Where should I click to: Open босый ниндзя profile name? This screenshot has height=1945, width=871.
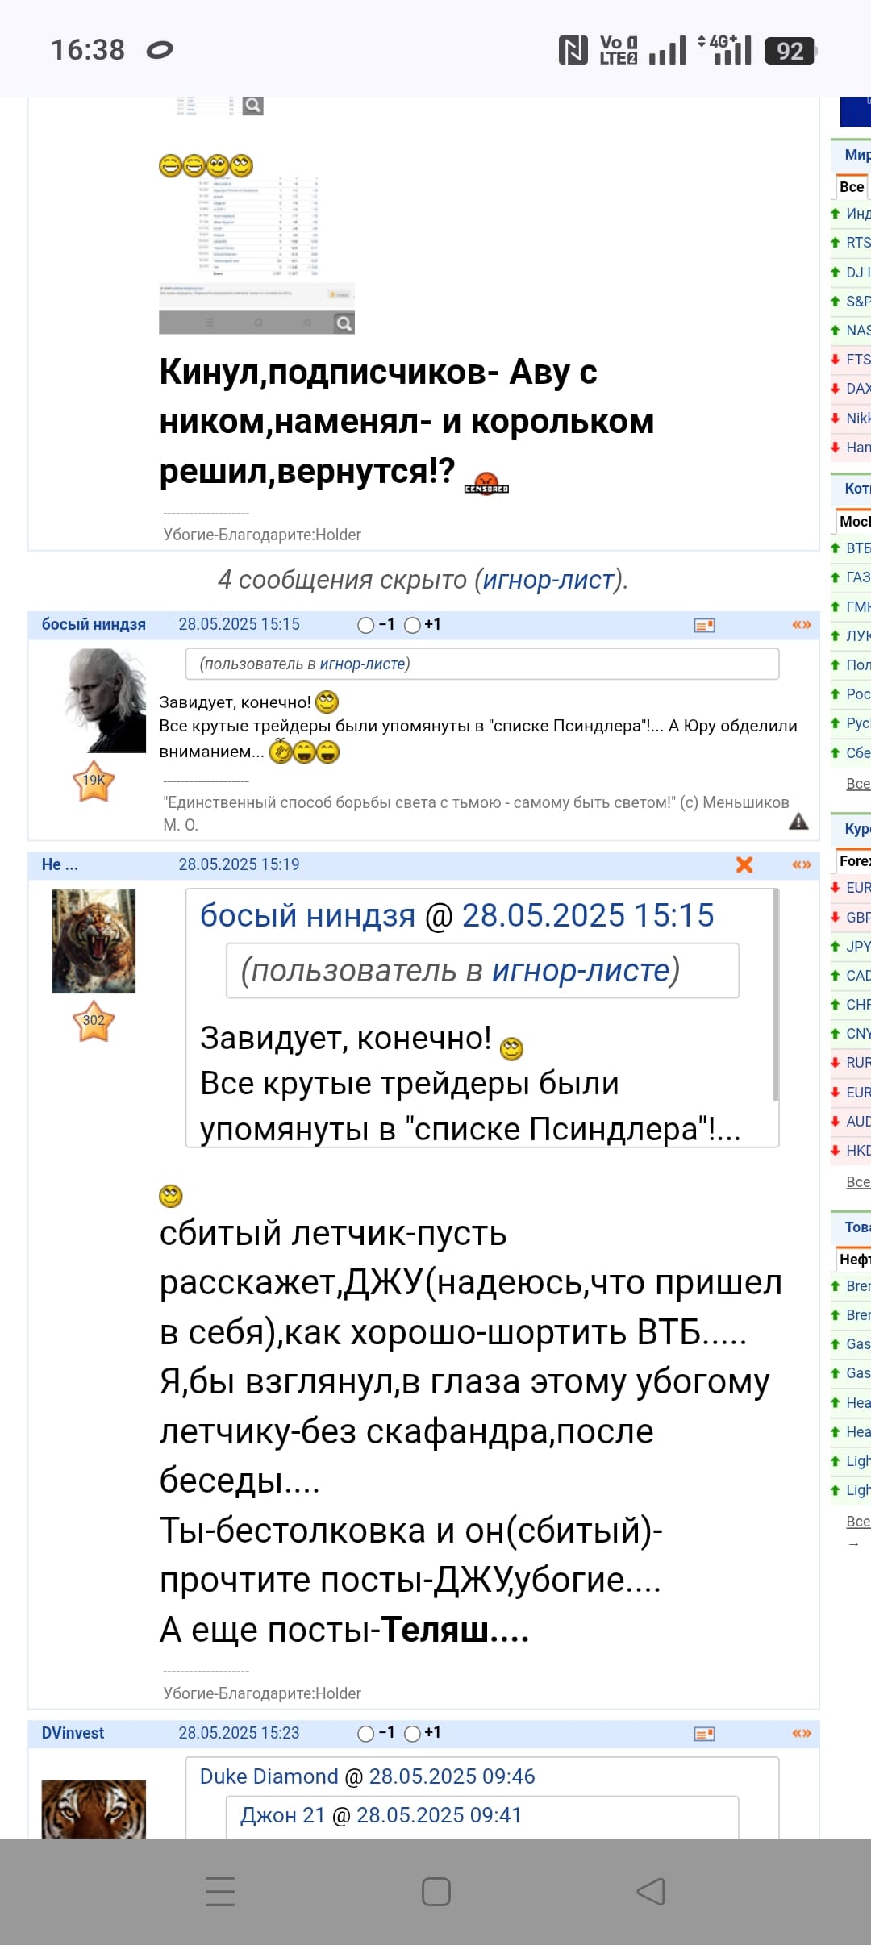tap(94, 624)
